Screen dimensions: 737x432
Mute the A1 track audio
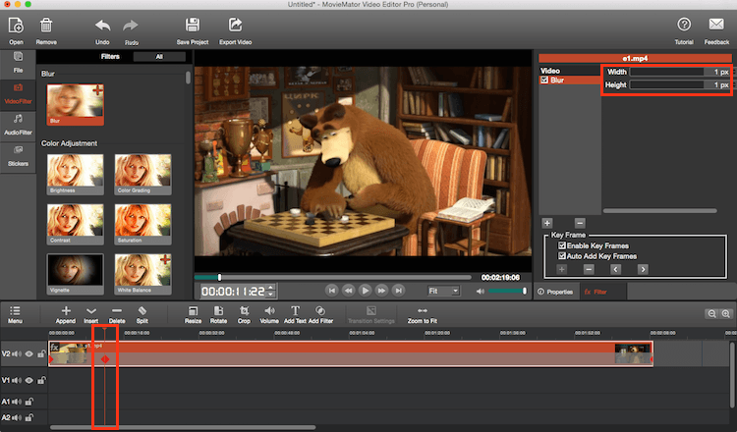point(17,402)
